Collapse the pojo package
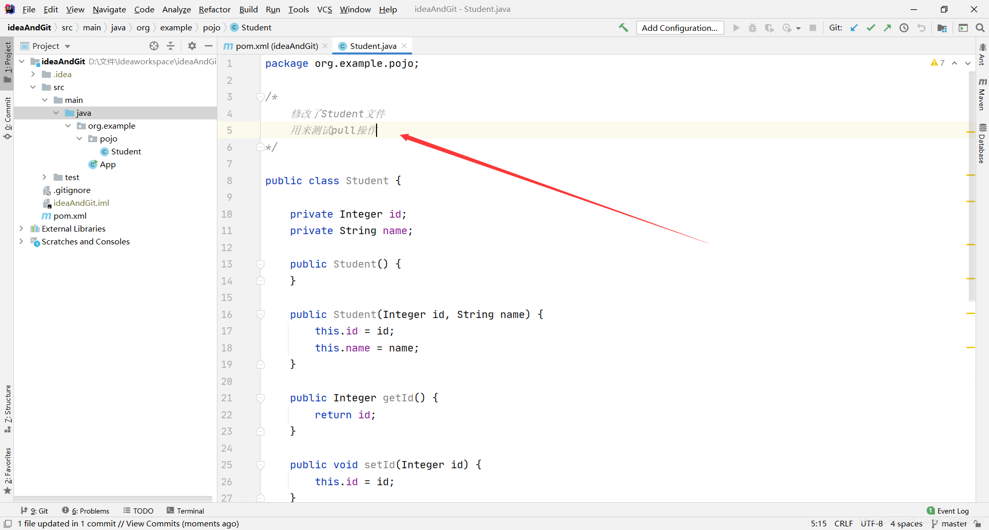This screenshot has width=989, height=530. [79, 138]
